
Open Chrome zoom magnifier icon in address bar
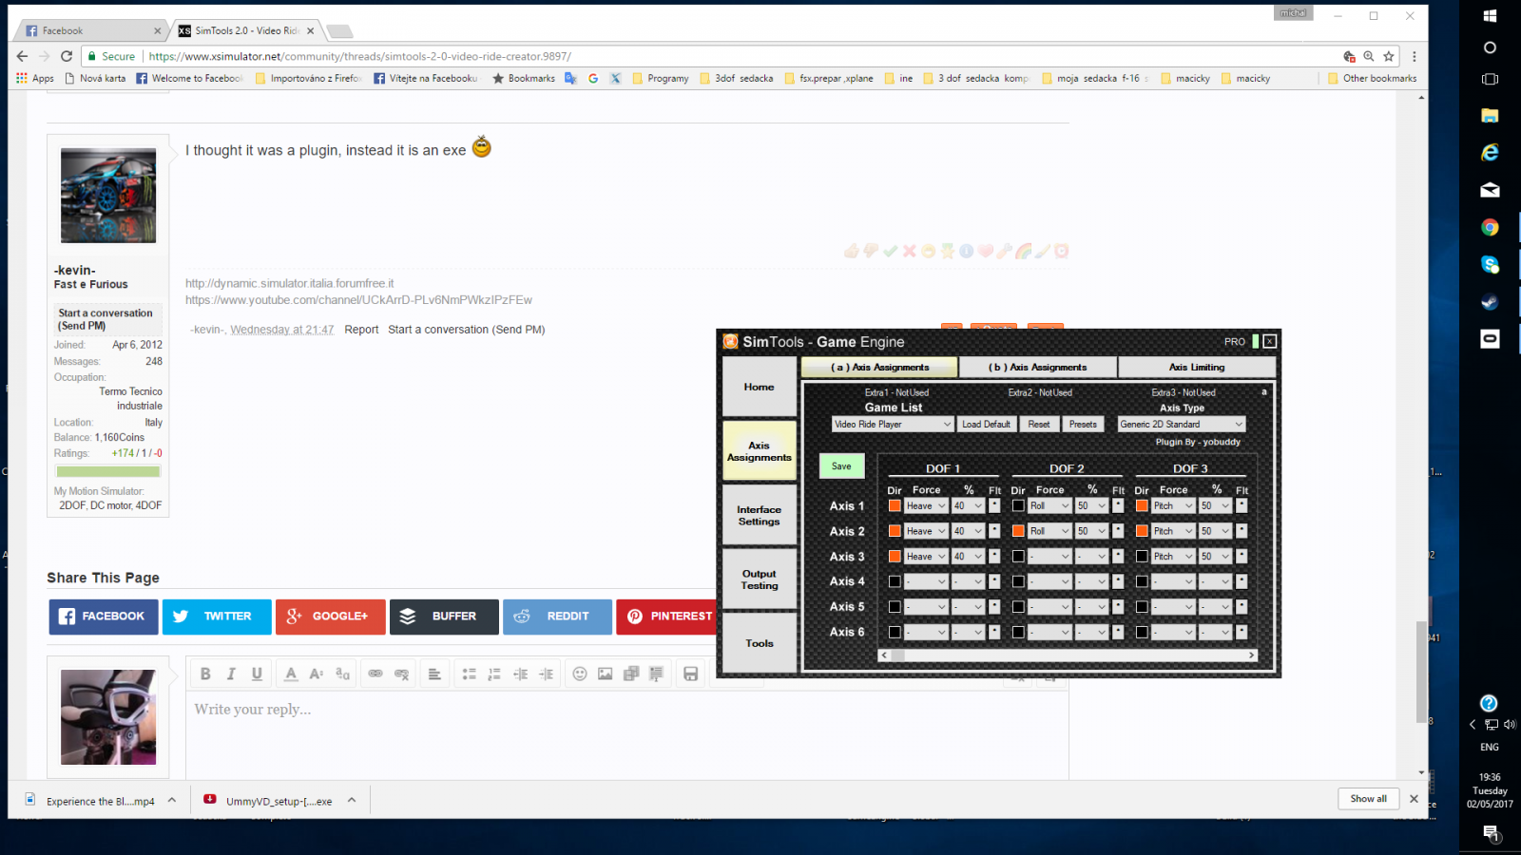coord(1369,56)
